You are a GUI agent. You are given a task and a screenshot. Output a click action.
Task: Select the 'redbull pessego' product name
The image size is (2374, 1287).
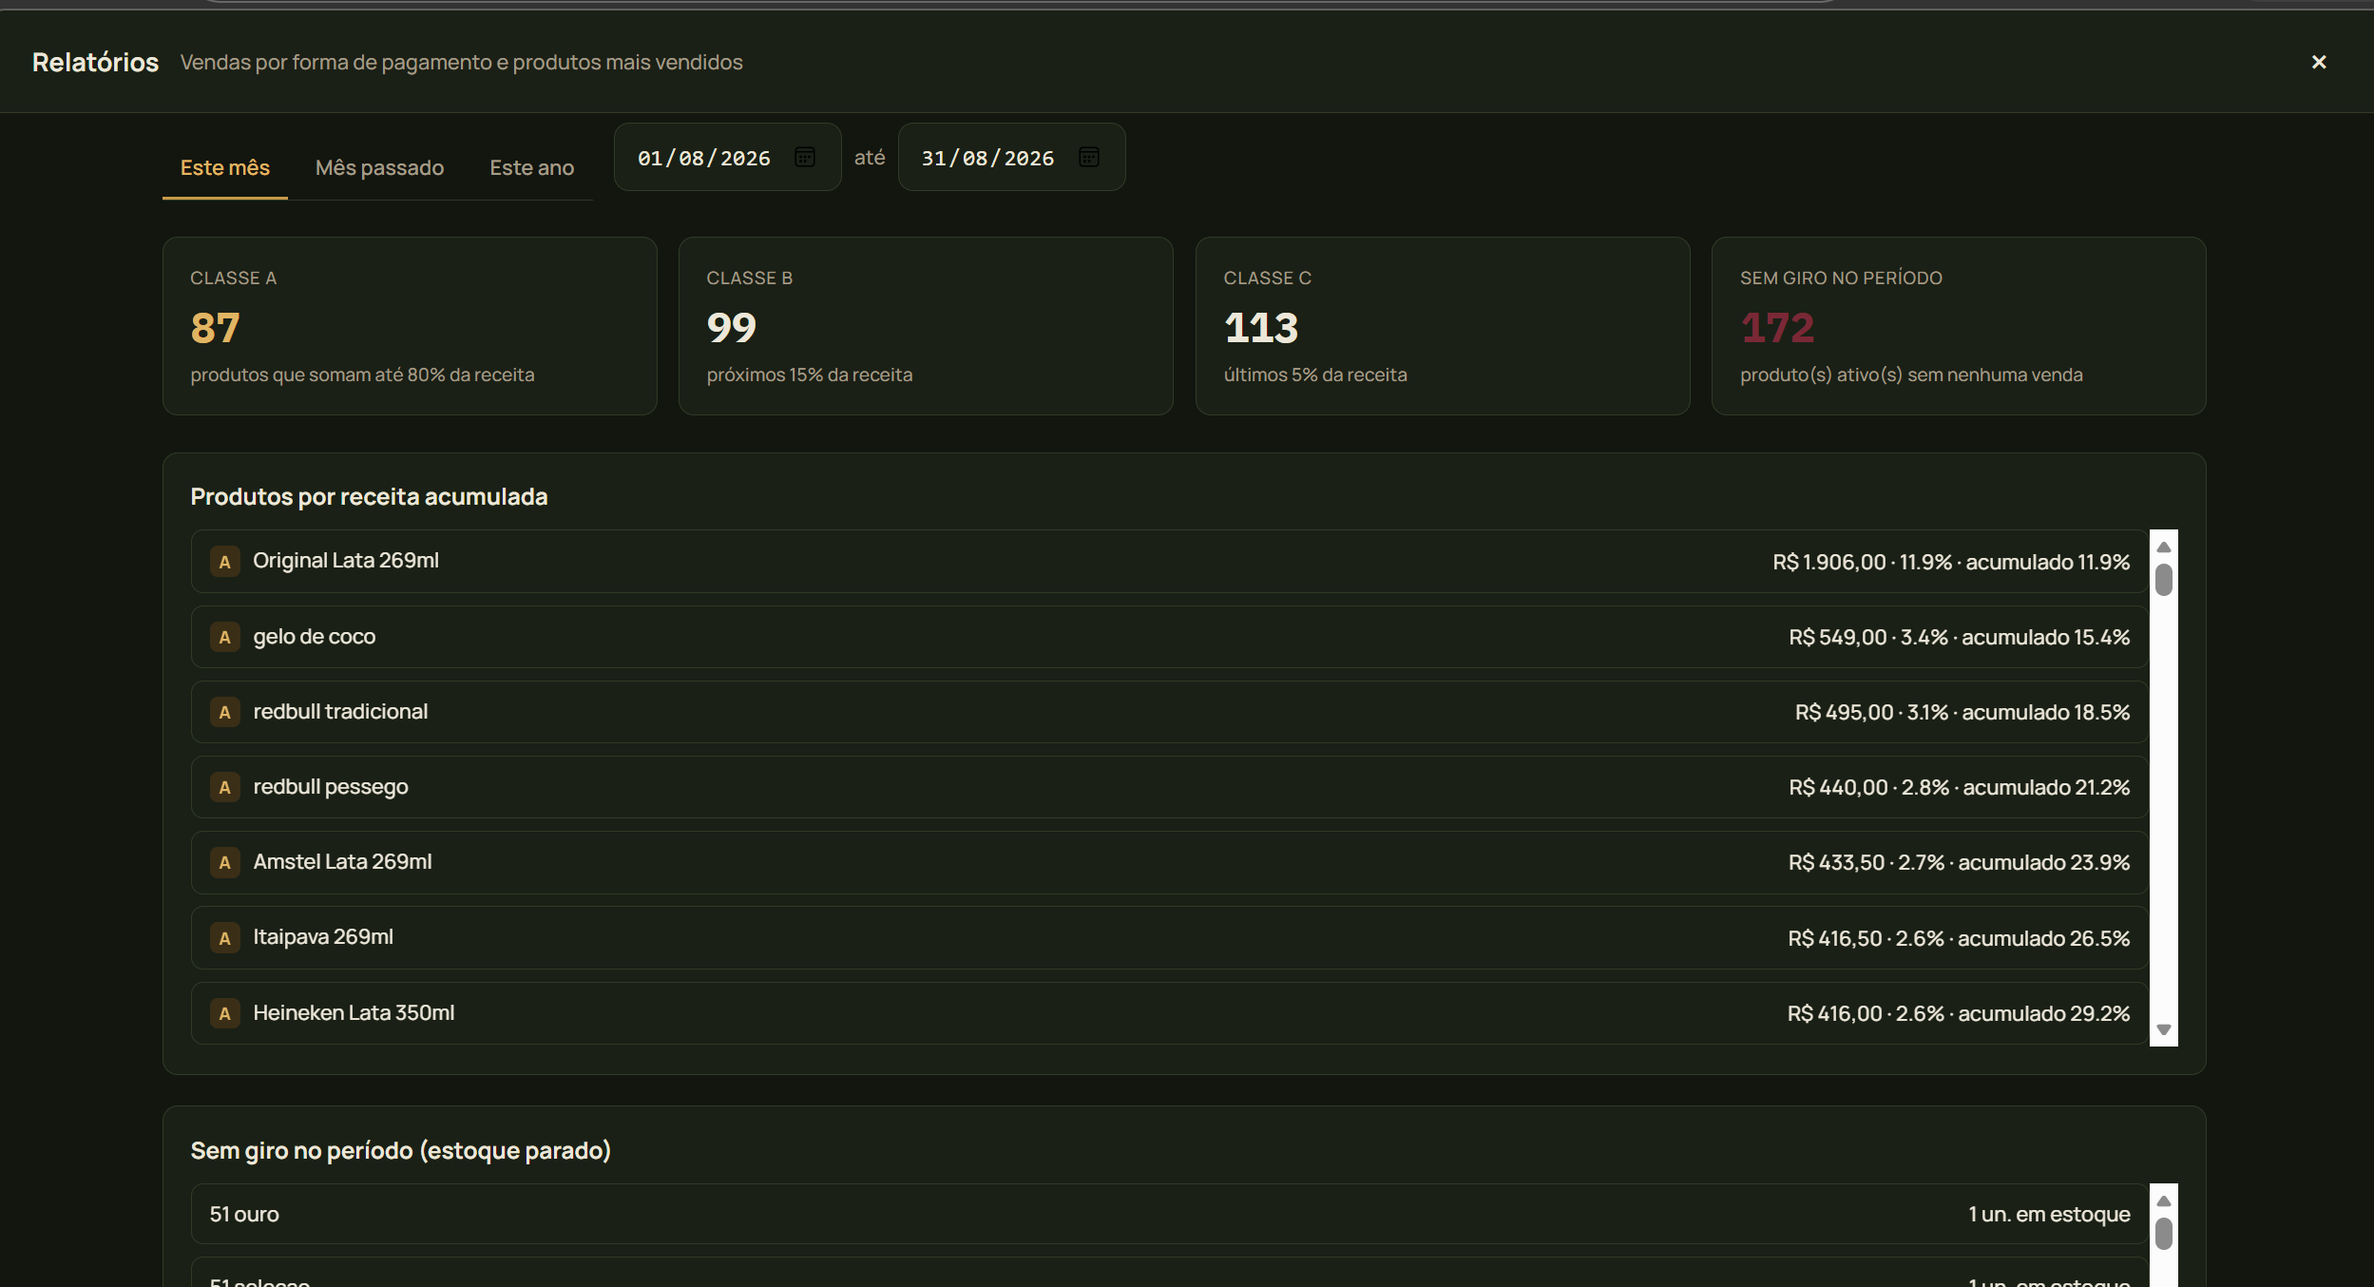tap(331, 787)
